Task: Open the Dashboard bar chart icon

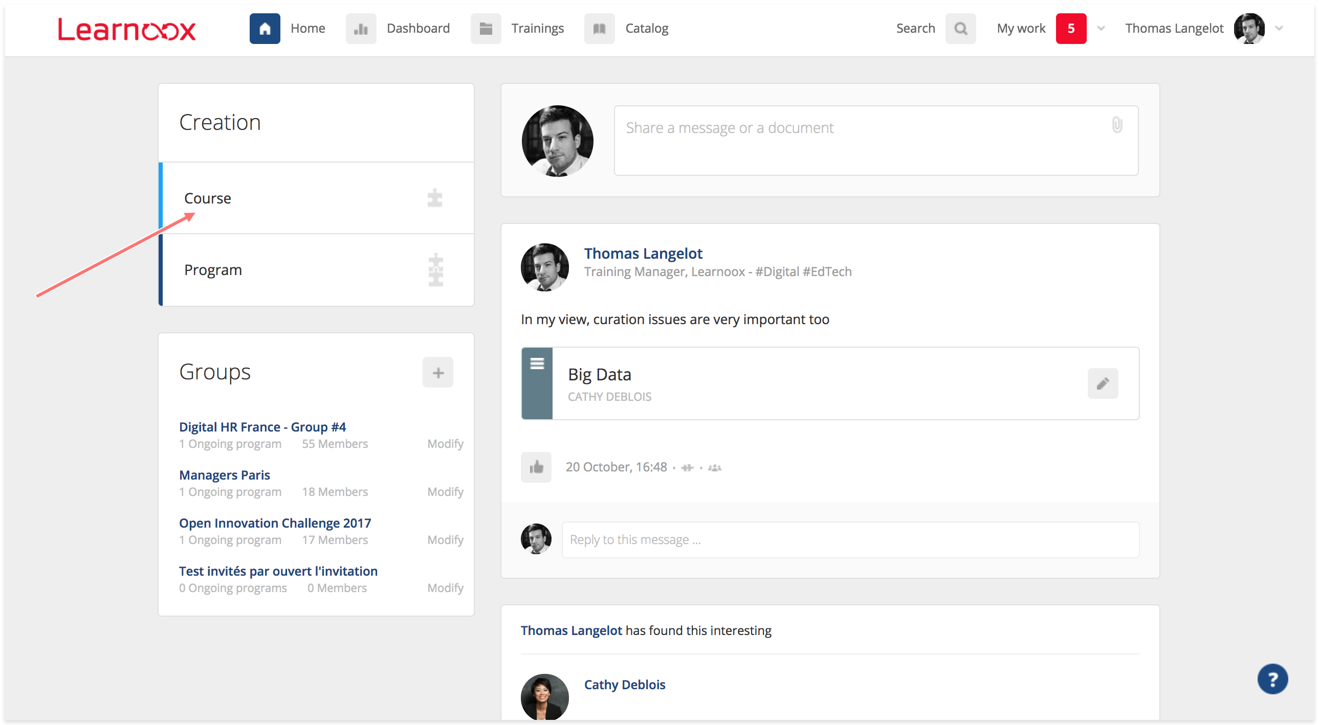Action: click(x=361, y=29)
